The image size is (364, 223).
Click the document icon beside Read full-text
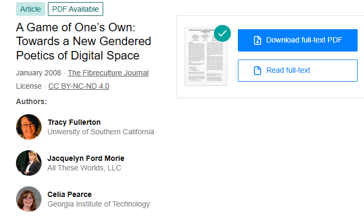tap(258, 71)
